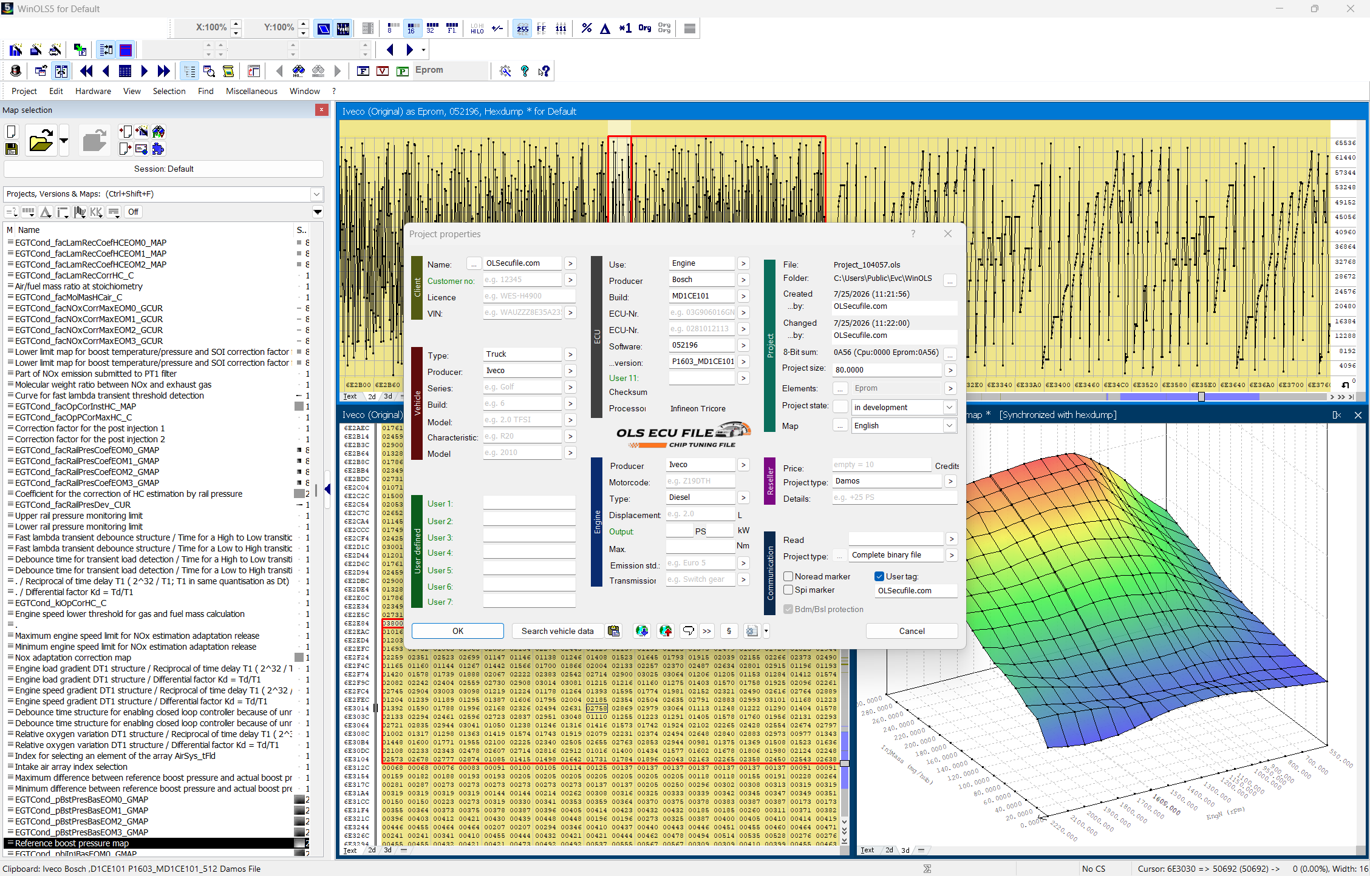Click the clipboard paste icon in dialog
This screenshot has width=1370, height=876.
click(614, 631)
